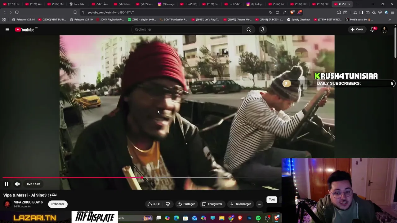This screenshot has width=397, height=223.
Task: Toggle the browser sidebar panel
Action: tap(361, 12)
